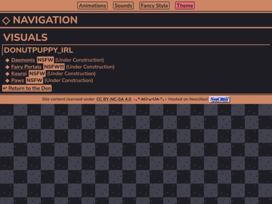Image resolution: width=272 pixels, height=204 pixels.
Task: Click the pink Theme button
Action: tap(185, 6)
